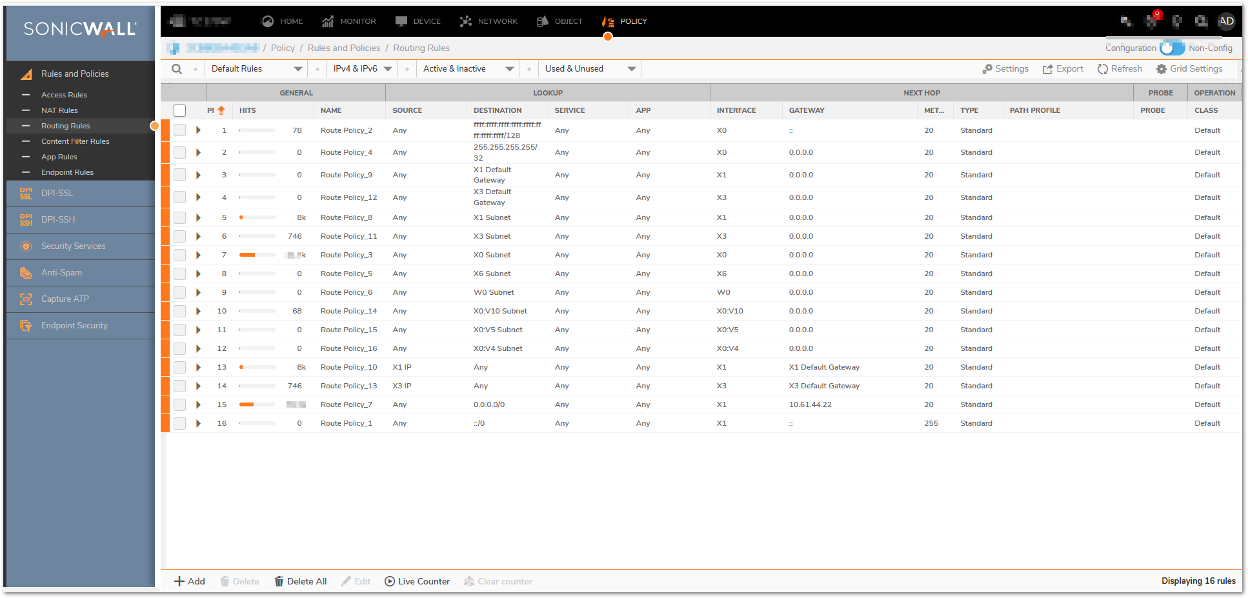This screenshot has height=598, width=1248.
Task: Click the Anti-Spam sidebar icon
Action: pos(26,273)
